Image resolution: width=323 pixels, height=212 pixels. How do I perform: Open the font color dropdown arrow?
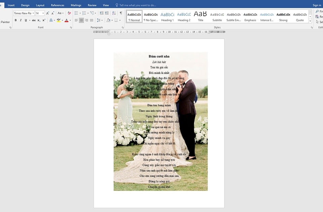[70, 21]
